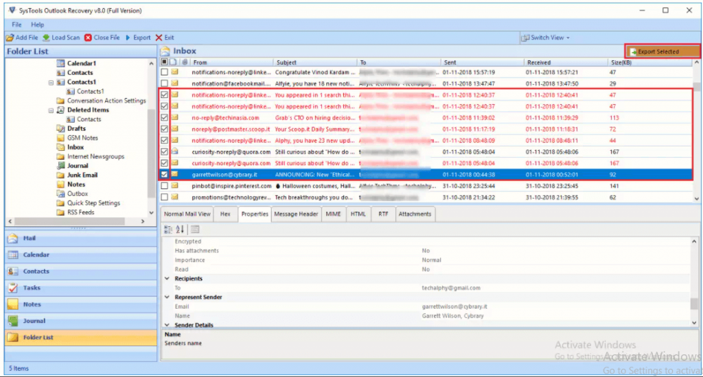Click the Mail navigation icon

click(x=13, y=239)
